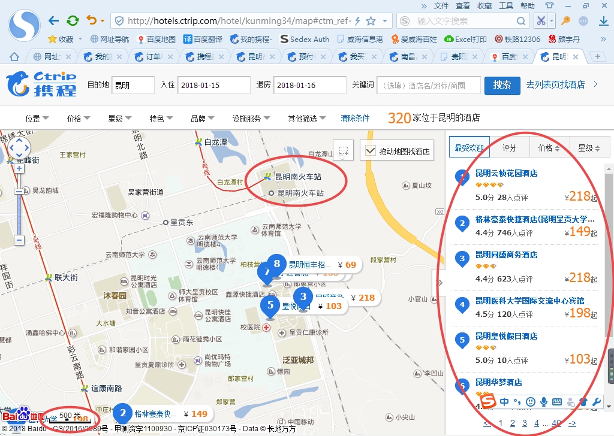Open the 帮助 menu
The height and width of the screenshot is (436, 614).
[528, 6]
